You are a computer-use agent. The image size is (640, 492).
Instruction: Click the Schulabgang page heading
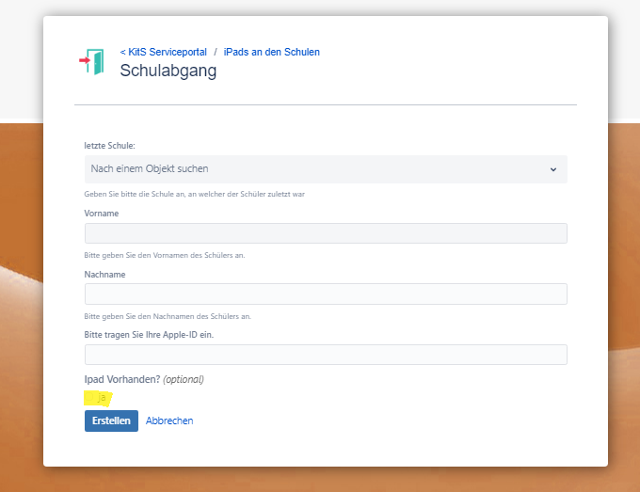pyautogui.click(x=168, y=71)
